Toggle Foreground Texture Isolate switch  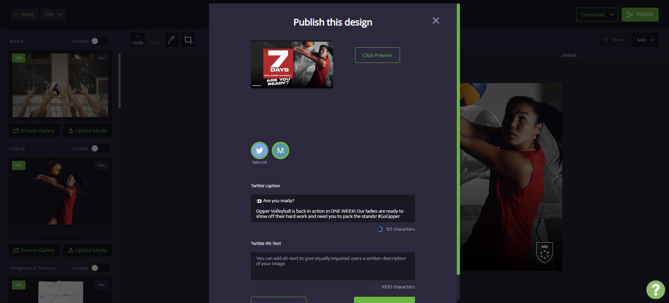click(99, 268)
